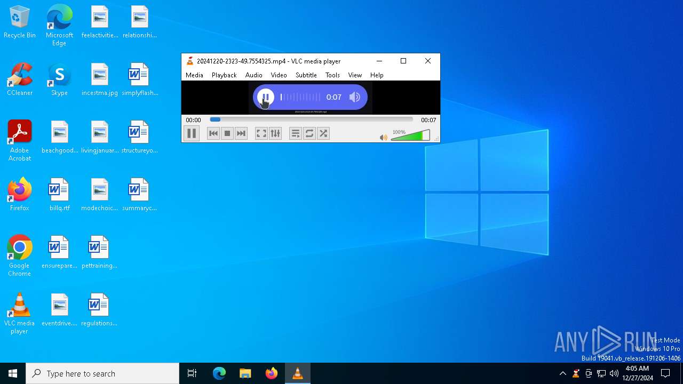The image size is (683, 384).
Task: Click the elapsed time 00:00 label
Action: click(193, 120)
